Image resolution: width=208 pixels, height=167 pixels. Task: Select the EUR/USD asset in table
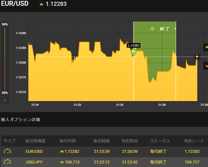34,151
